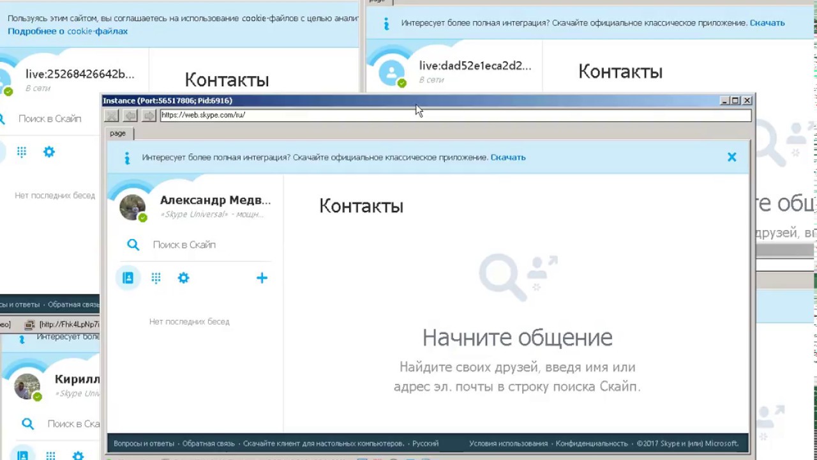Click 'Конфиденциальность' footer link
The width and height of the screenshot is (817, 460).
[x=592, y=443]
